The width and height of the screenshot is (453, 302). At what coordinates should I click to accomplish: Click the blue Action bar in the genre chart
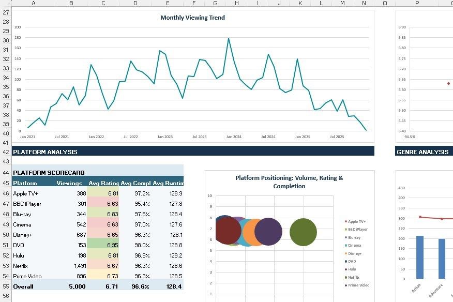click(420, 258)
